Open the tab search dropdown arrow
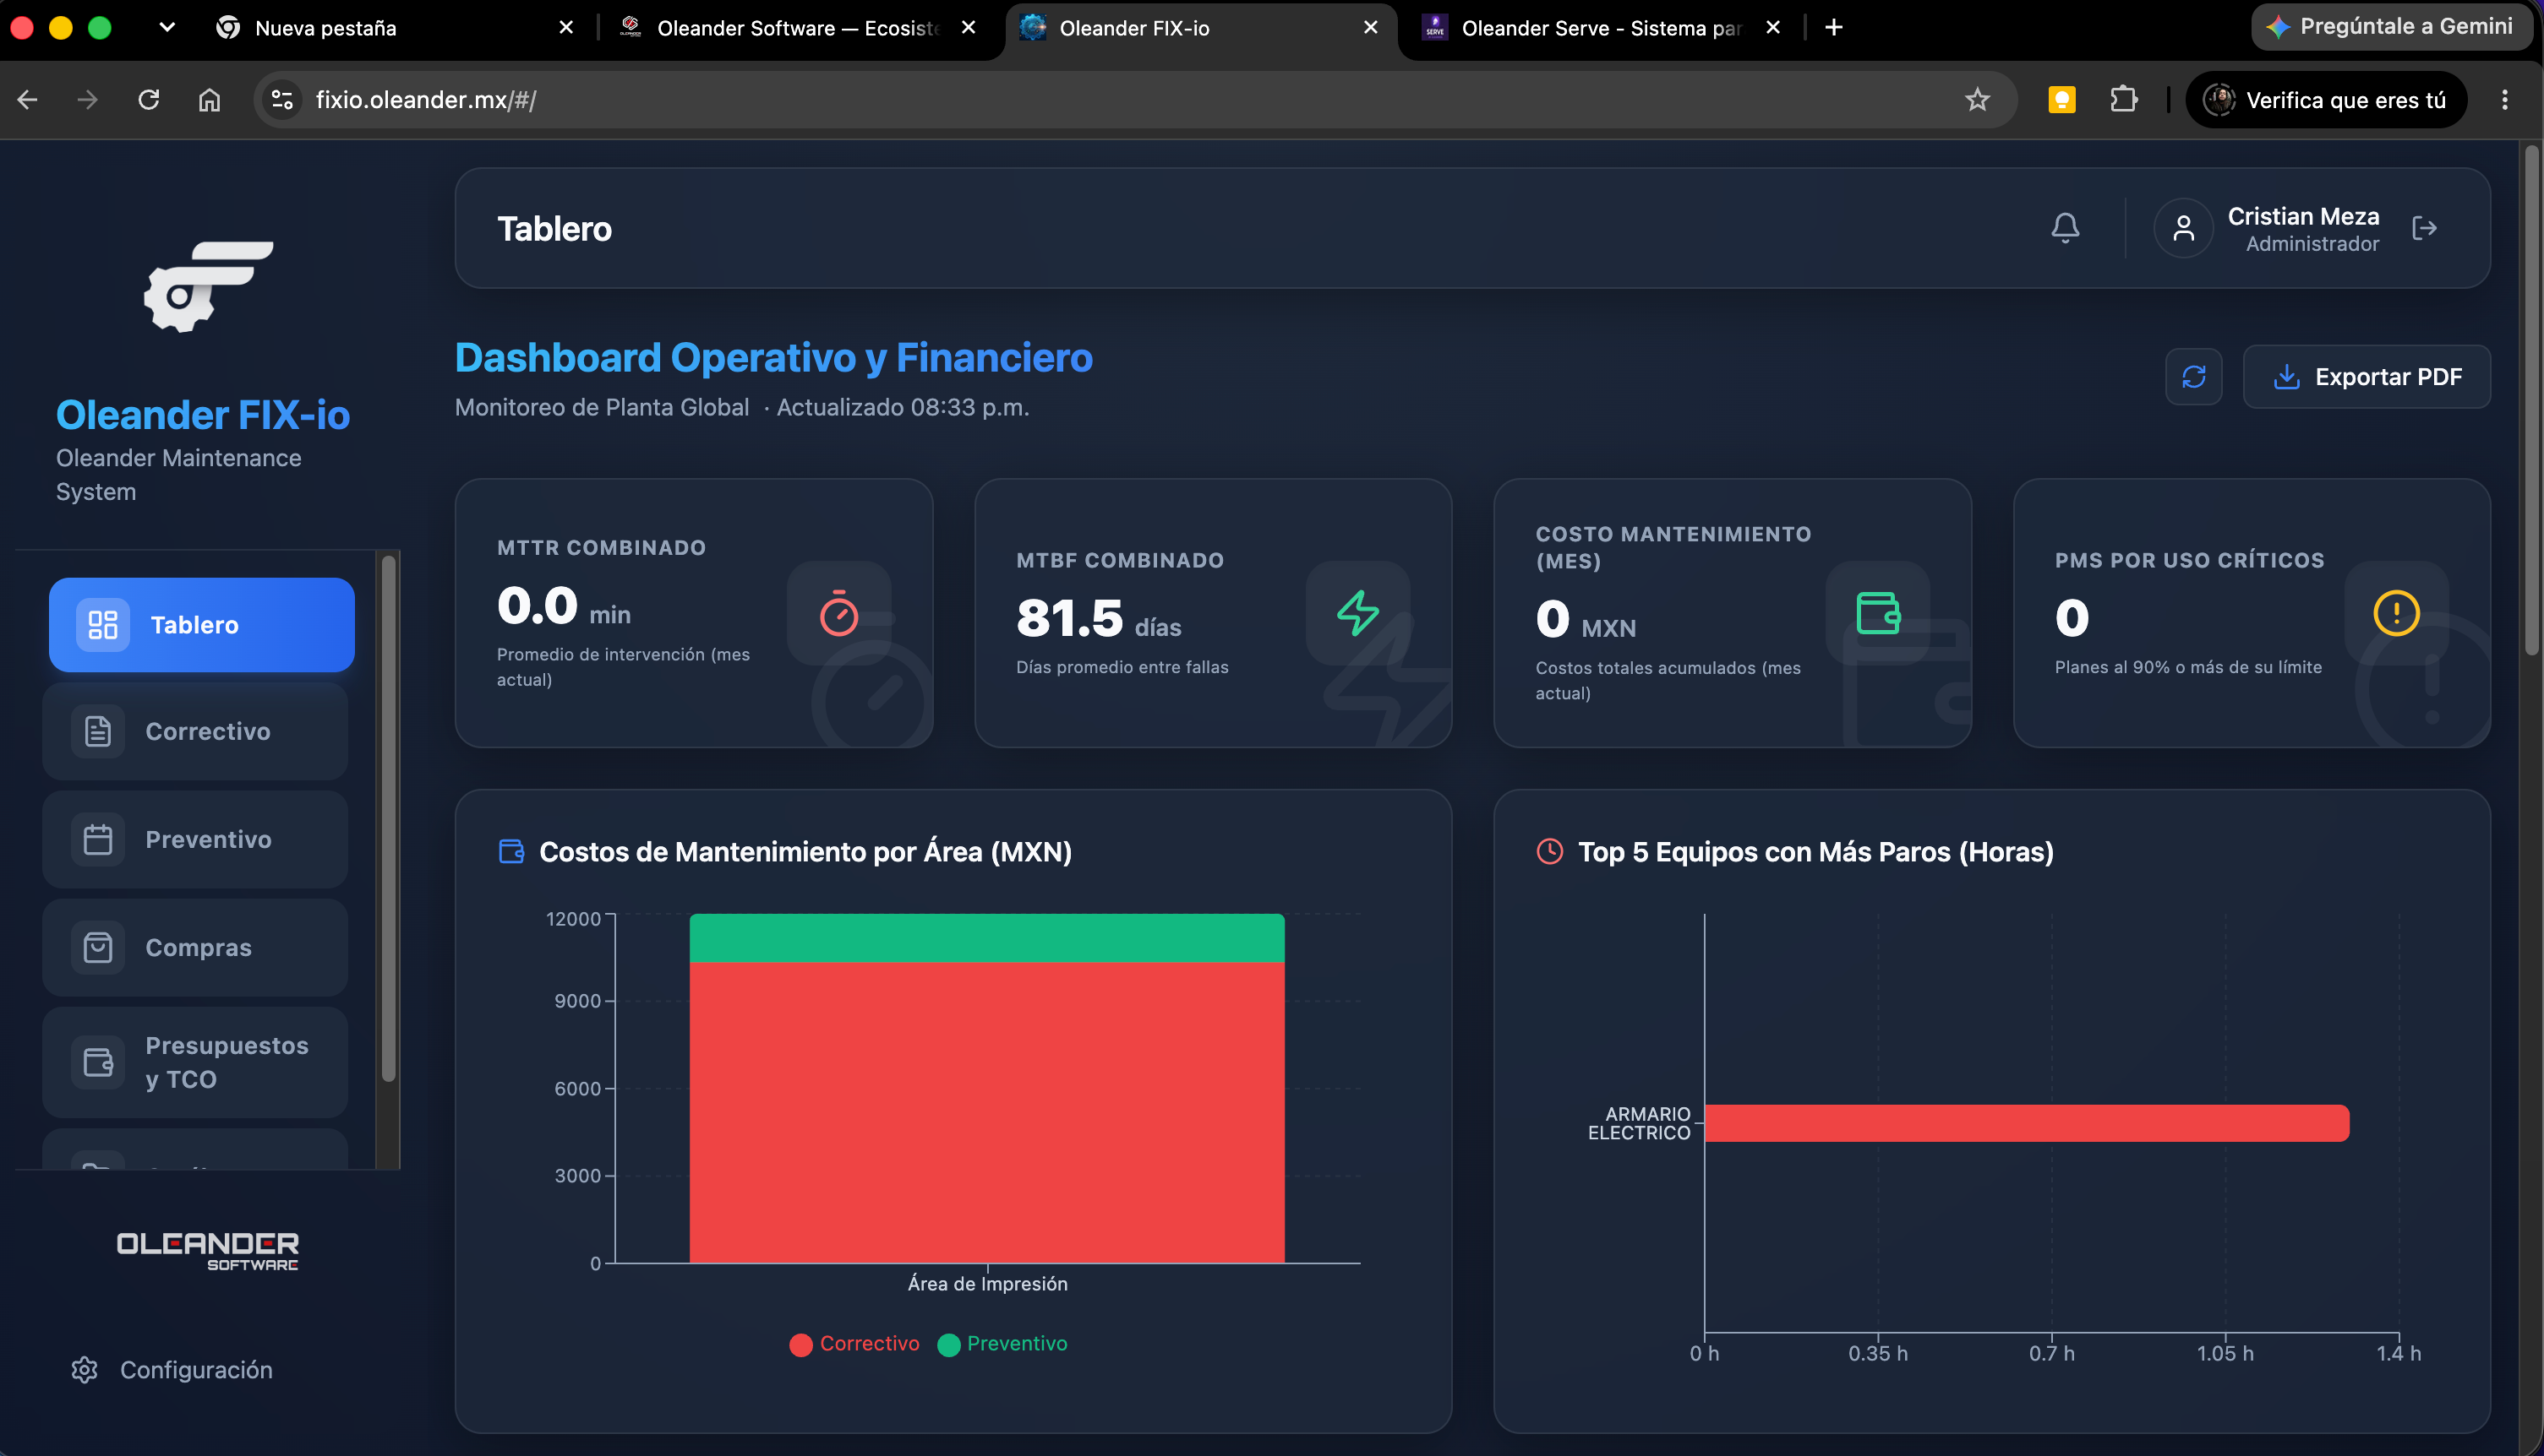2544x1456 pixels. [167, 27]
